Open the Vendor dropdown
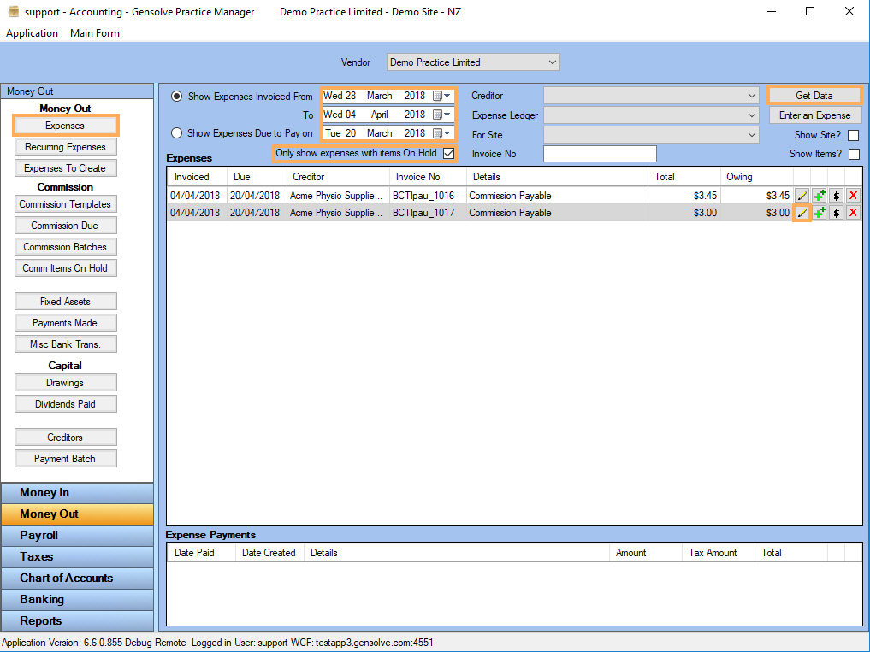 click(553, 62)
